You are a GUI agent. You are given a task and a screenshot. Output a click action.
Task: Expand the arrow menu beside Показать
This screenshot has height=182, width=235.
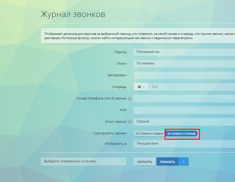(183, 162)
